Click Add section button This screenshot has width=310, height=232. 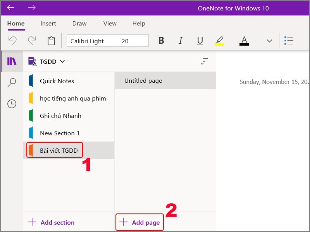(x=51, y=222)
